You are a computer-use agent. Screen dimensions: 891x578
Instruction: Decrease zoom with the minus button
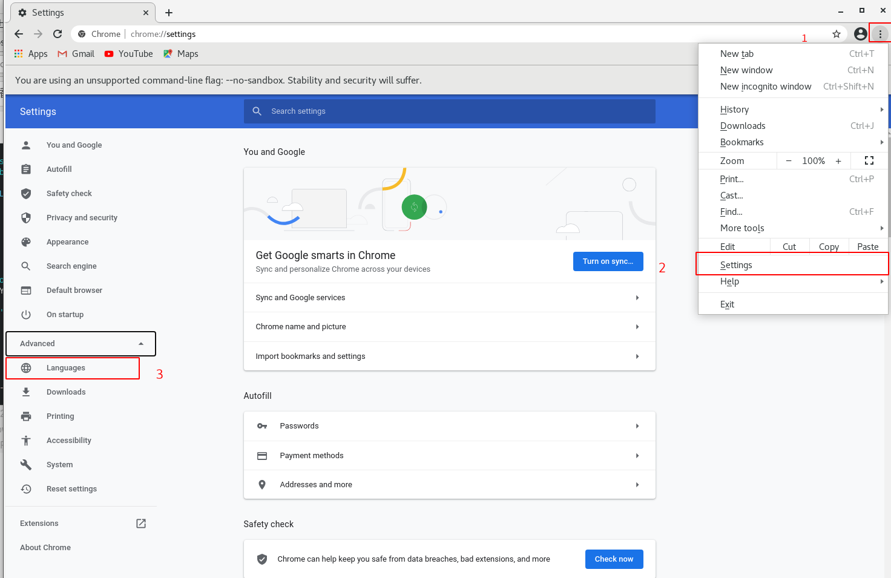pos(789,161)
